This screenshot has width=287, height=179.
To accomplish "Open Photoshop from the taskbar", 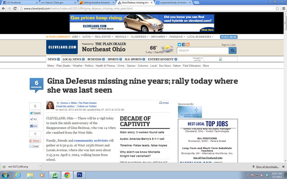I will coord(79,175).
